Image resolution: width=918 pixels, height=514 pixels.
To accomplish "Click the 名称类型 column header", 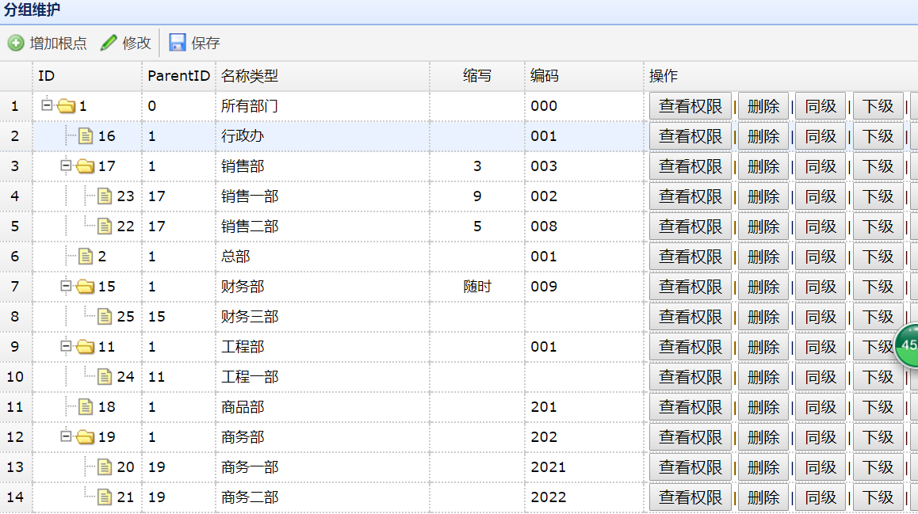I will tap(250, 76).
